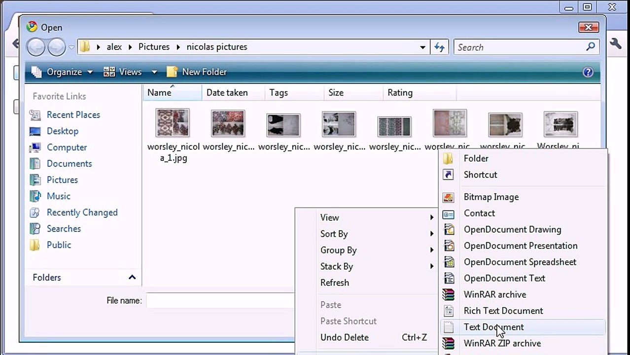Click the Back navigation arrow
630x355 pixels.
click(36, 47)
